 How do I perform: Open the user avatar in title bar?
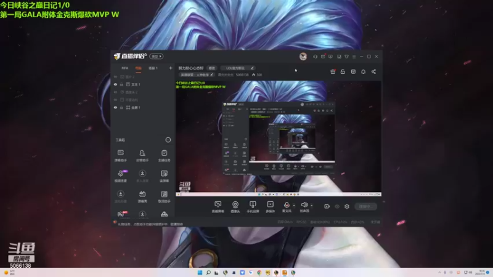[x=303, y=57]
